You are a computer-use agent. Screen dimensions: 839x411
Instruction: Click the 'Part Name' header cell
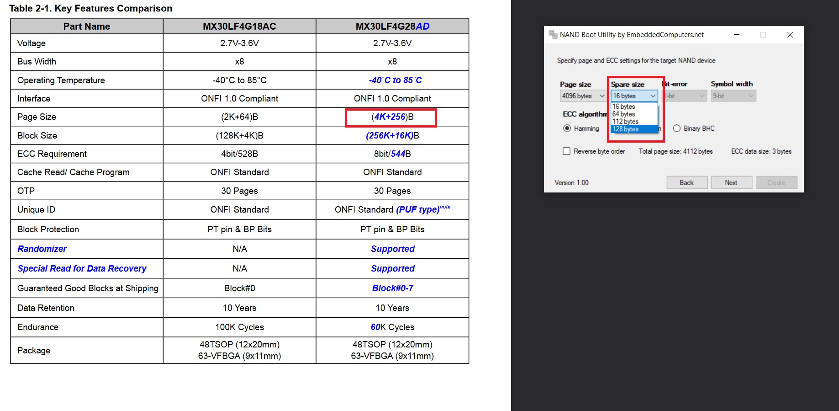tap(87, 27)
